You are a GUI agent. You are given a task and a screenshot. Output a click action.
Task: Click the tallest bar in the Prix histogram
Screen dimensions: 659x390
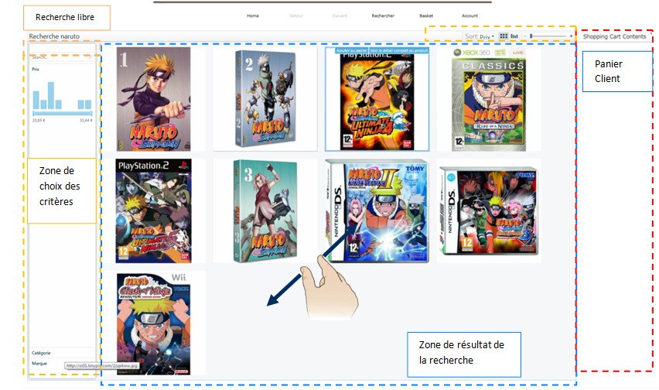tap(51, 95)
